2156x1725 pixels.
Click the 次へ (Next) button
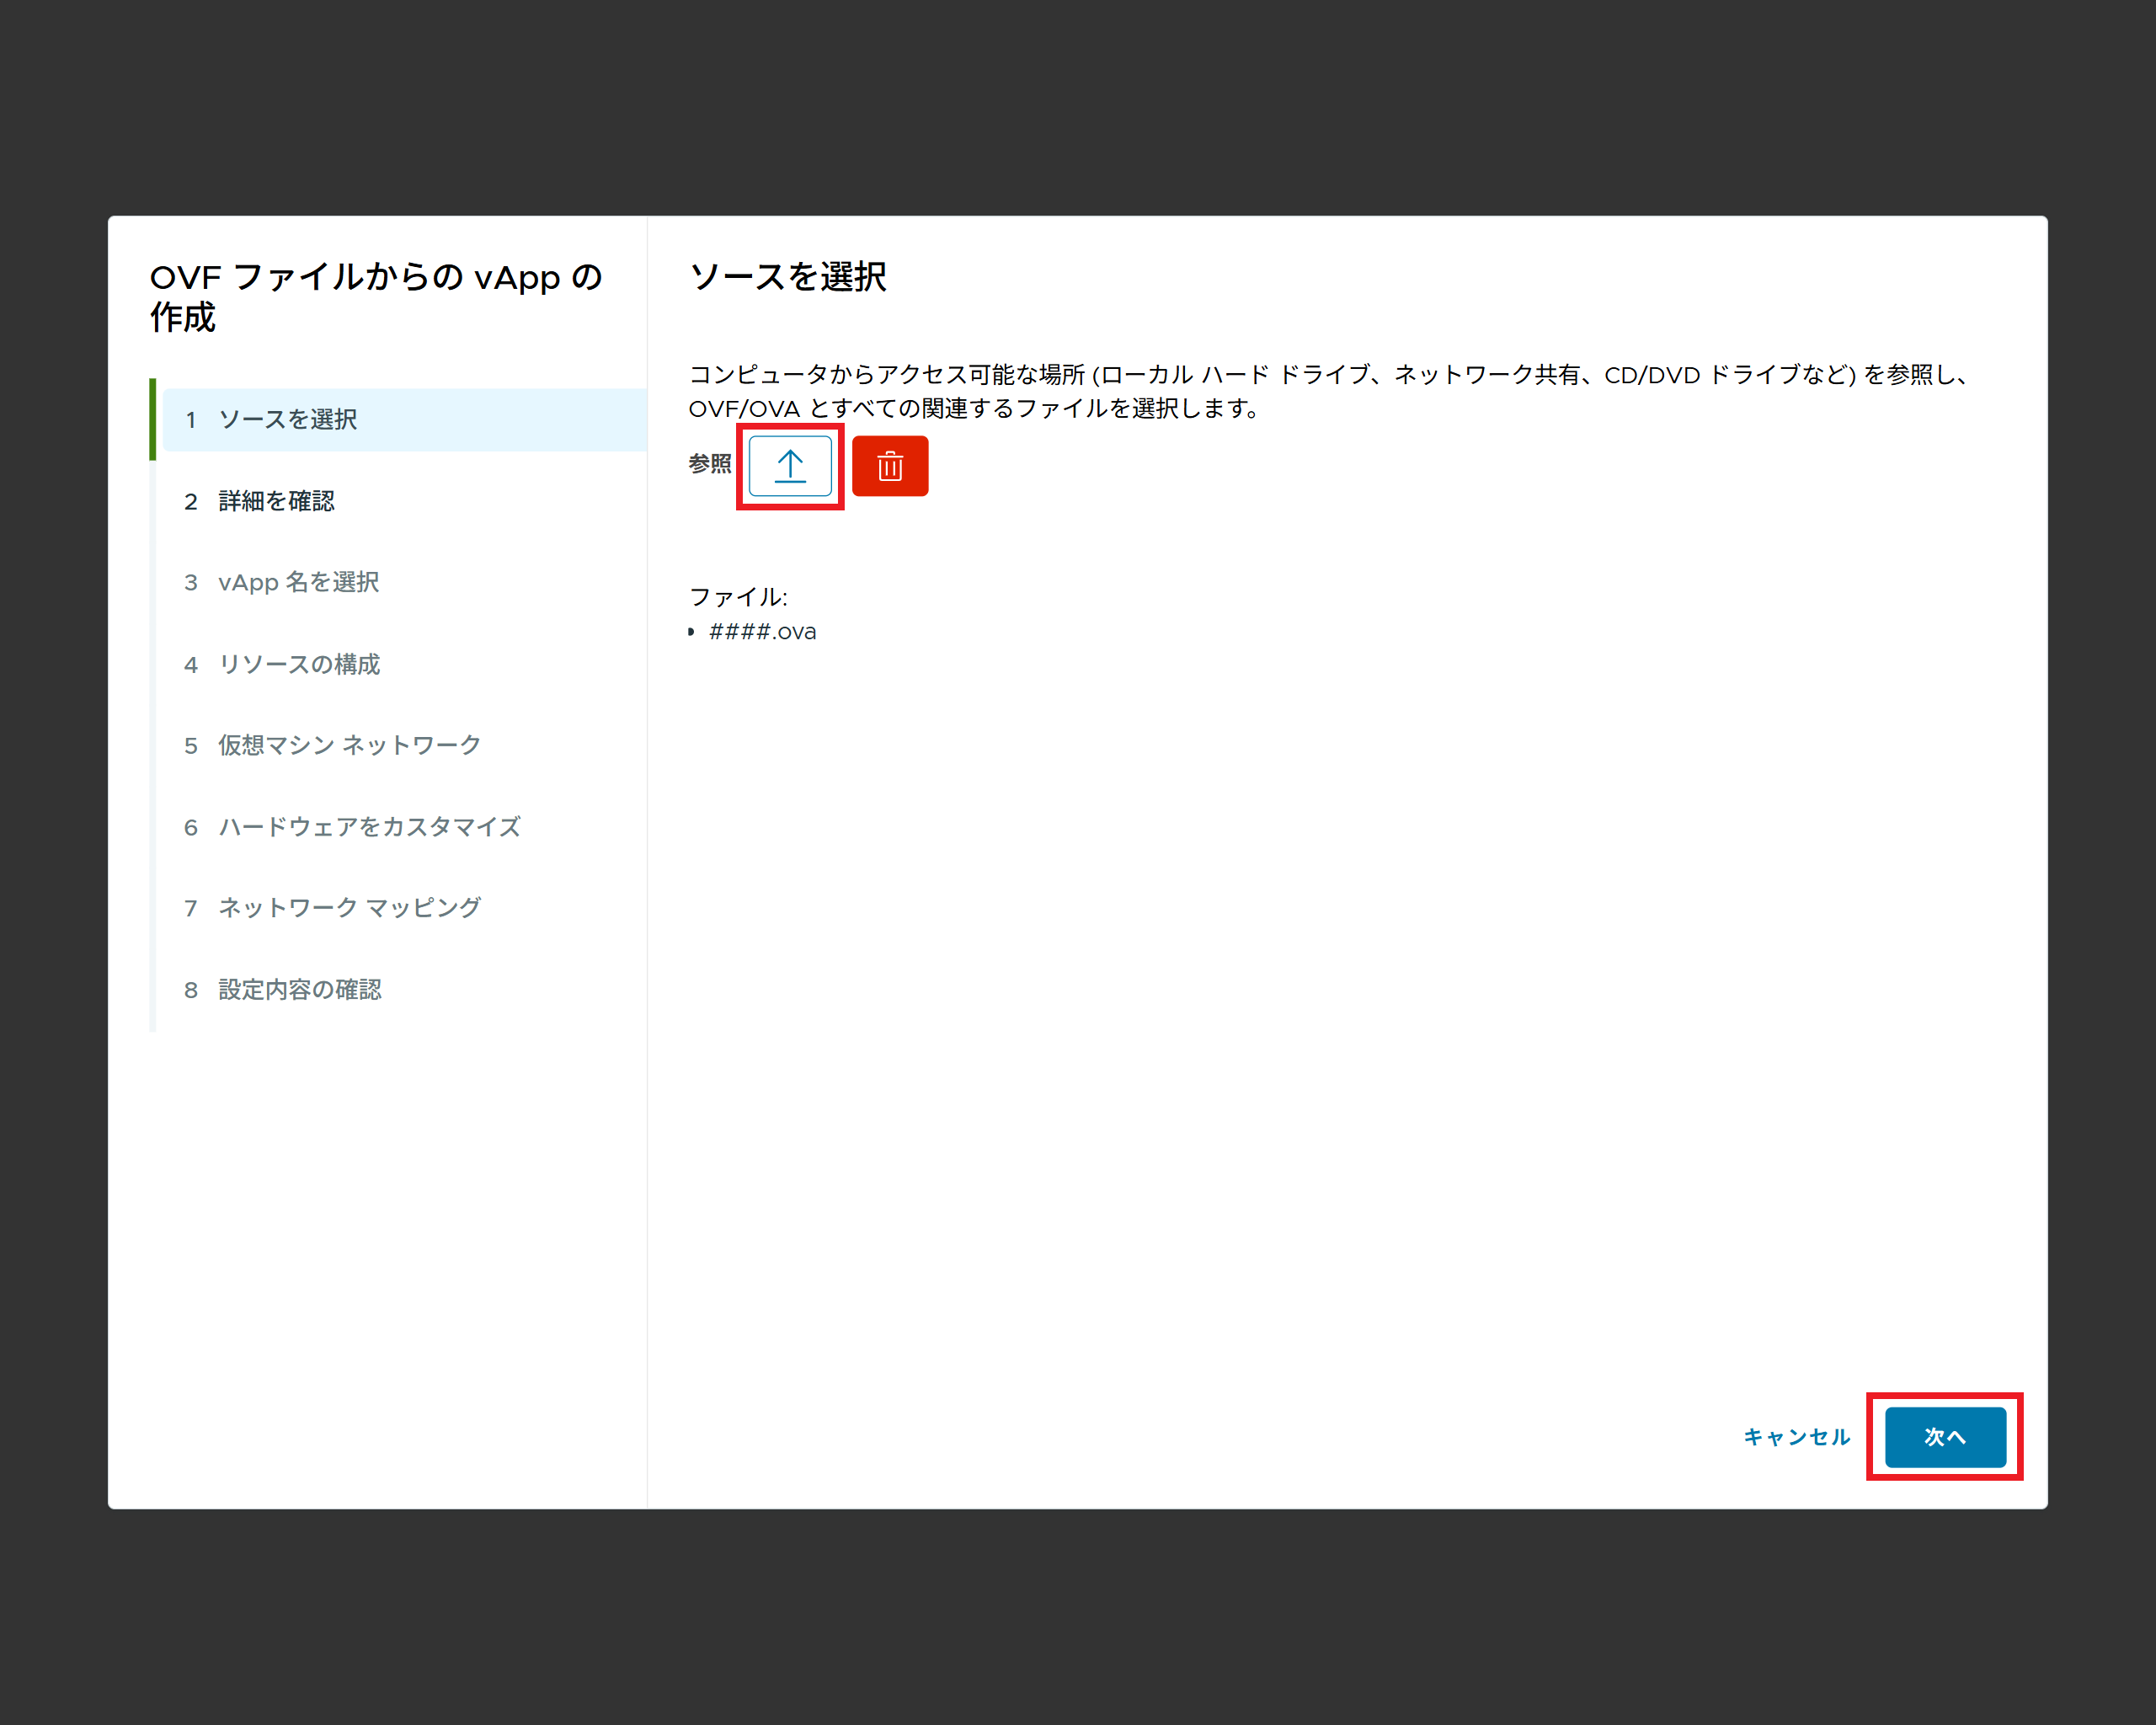[x=1944, y=1436]
